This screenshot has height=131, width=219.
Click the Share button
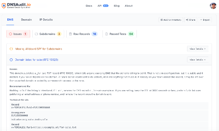tap(191, 20)
